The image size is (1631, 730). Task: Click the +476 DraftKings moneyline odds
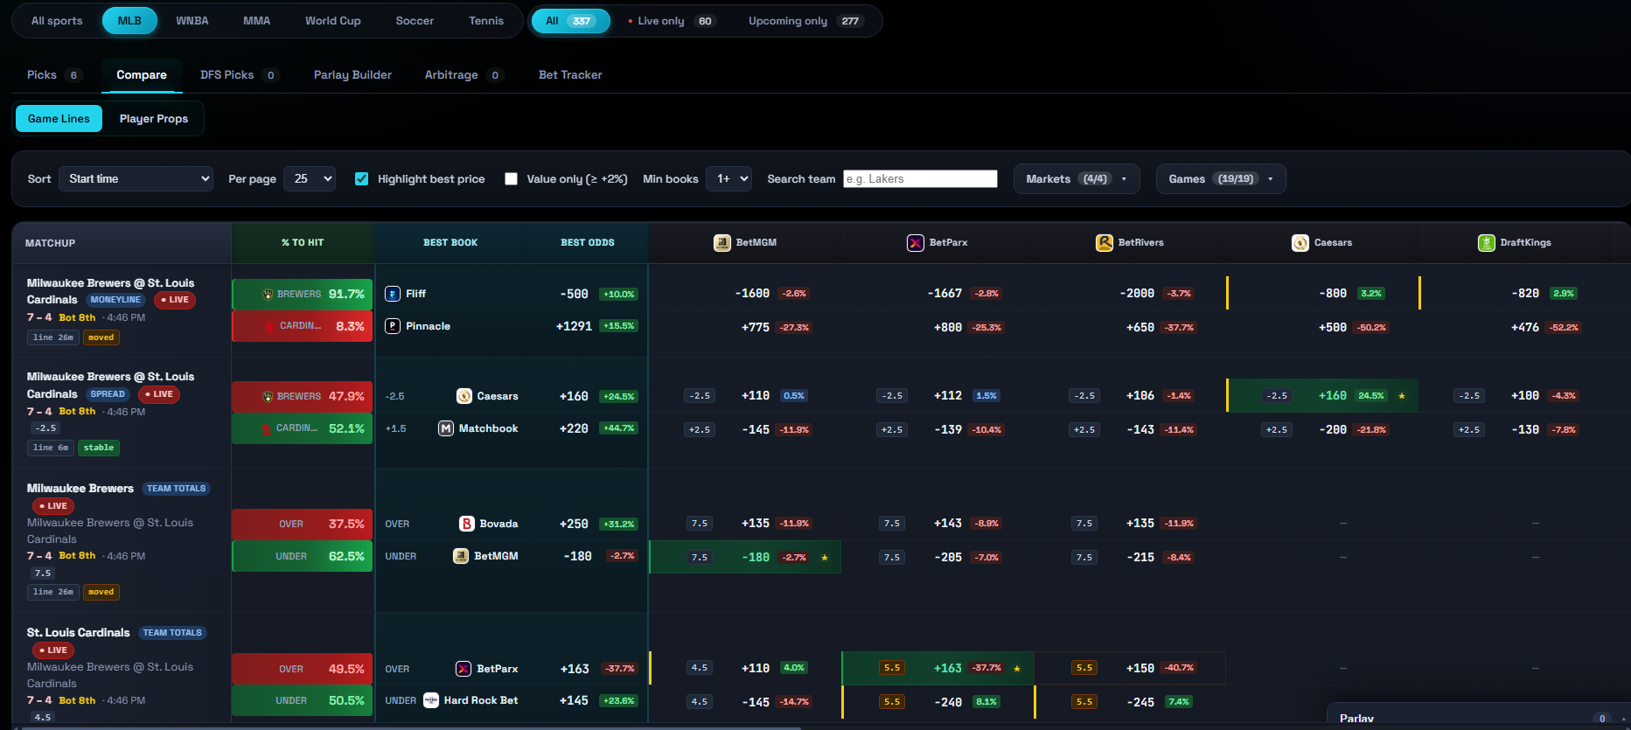tap(1525, 327)
